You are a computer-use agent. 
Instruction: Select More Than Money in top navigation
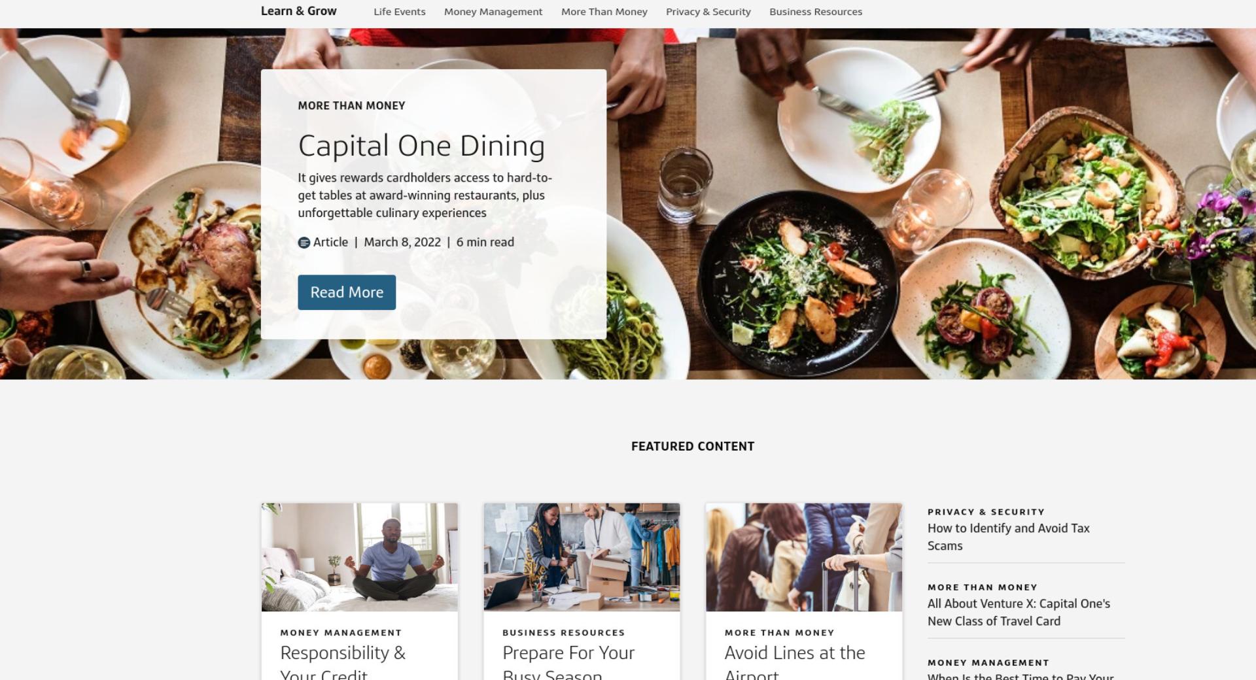point(604,12)
